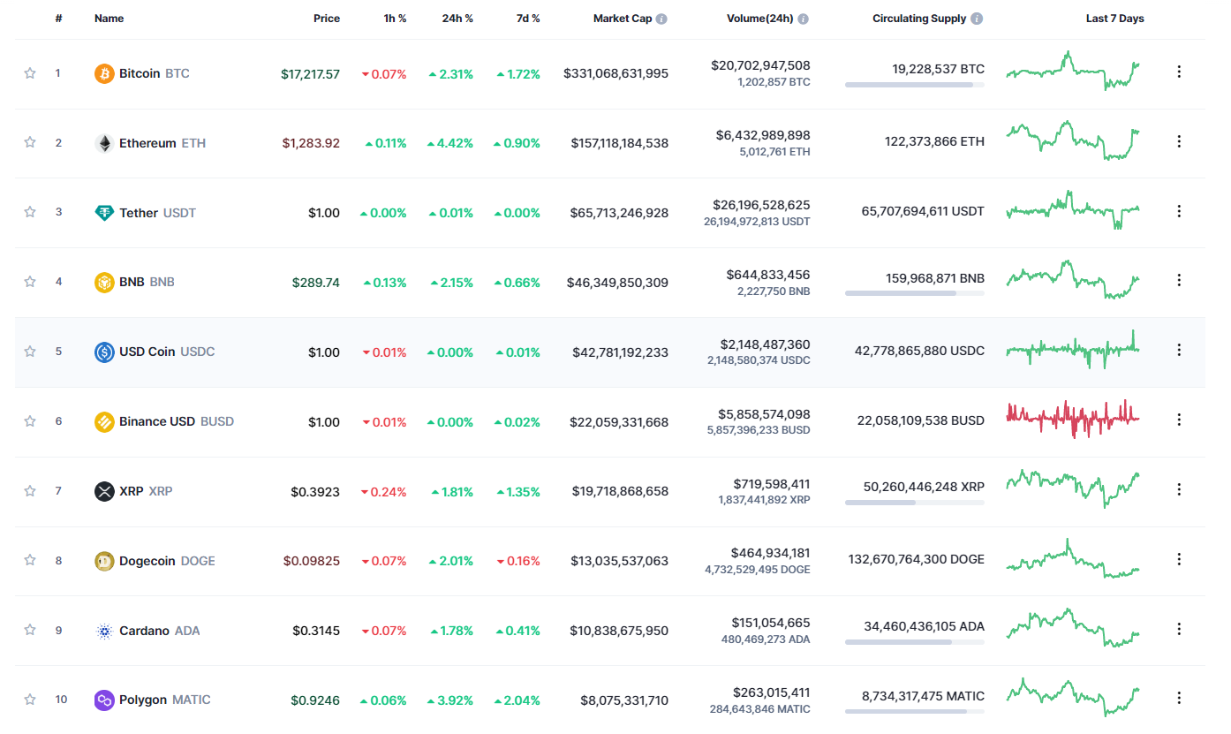The width and height of the screenshot is (1231, 734).
Task: Click the Polygon MATIC purple logo icon
Action: tap(104, 700)
